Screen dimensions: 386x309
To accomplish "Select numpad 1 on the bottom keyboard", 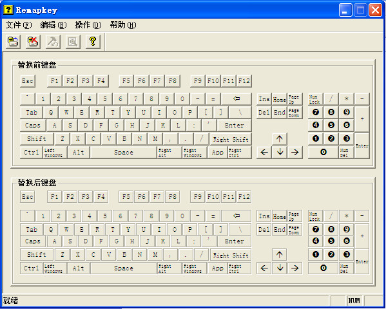I will tap(315, 255).
